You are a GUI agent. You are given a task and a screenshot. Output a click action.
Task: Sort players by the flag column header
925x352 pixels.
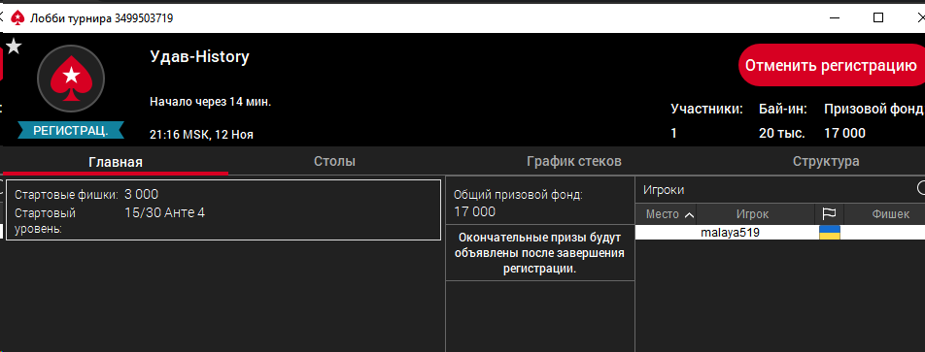[829, 214]
